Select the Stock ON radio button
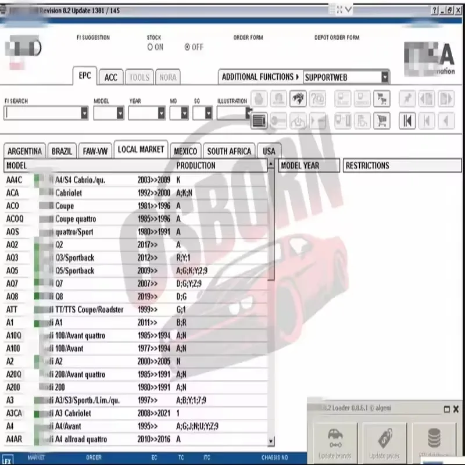 pos(150,47)
